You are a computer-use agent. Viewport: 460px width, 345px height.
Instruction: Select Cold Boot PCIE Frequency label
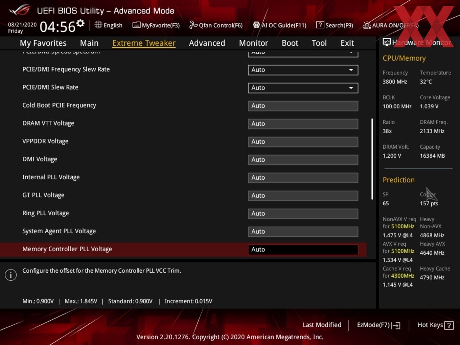[59, 105]
